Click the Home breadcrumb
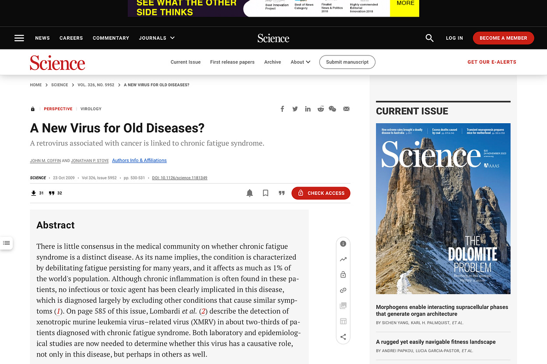This screenshot has height=364, width=547. tap(36, 85)
